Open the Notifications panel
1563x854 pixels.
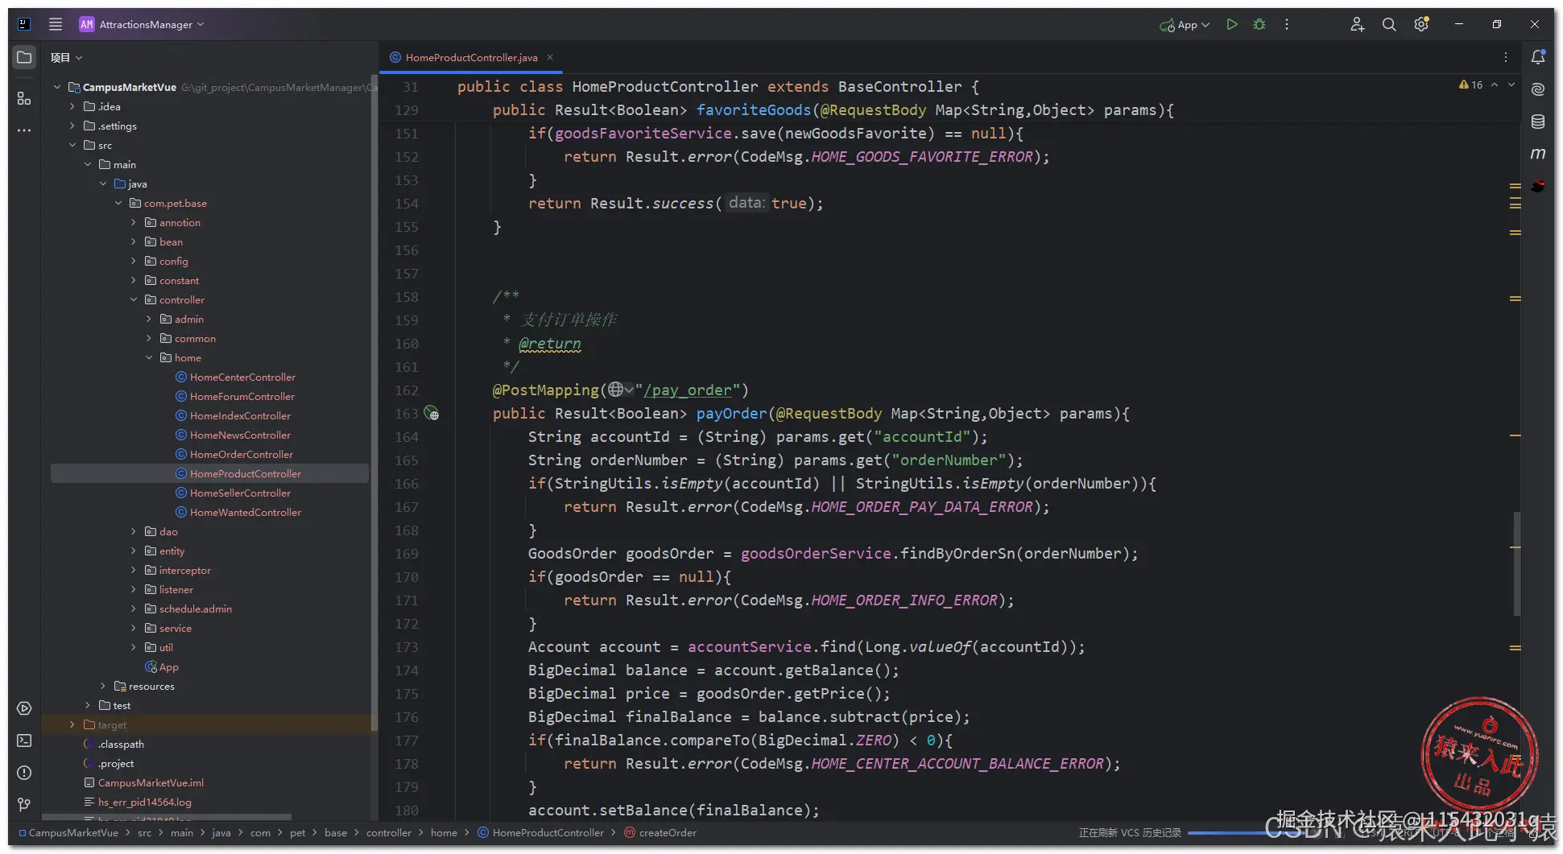coord(1538,57)
